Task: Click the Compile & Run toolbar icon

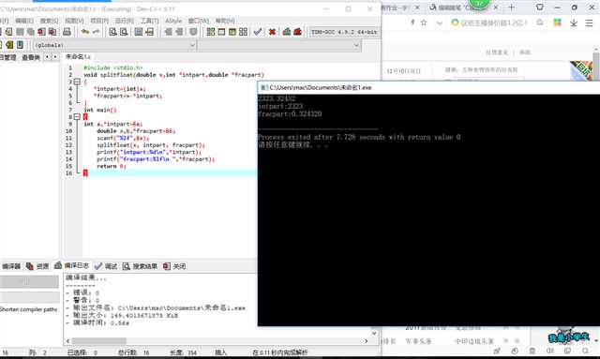Action: tap(232, 32)
